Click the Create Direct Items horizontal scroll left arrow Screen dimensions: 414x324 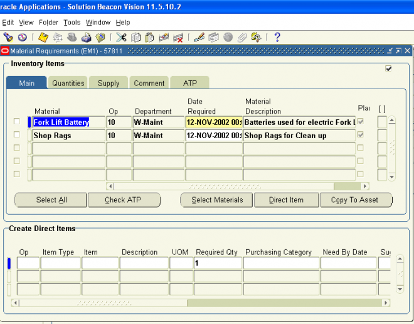(15, 303)
